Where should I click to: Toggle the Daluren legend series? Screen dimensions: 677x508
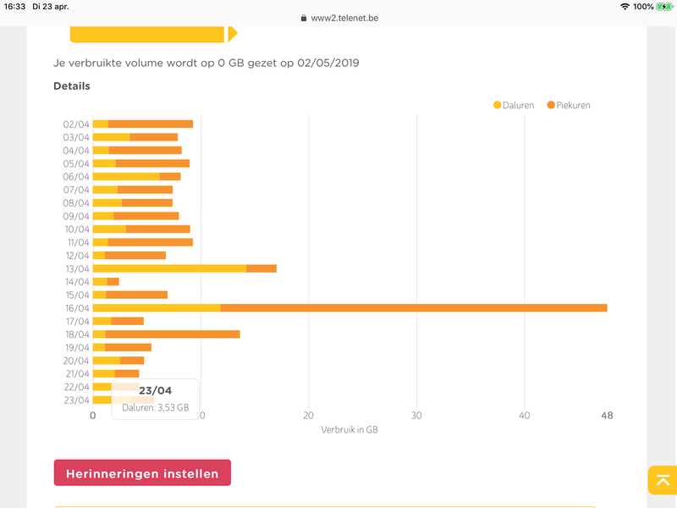514,105
